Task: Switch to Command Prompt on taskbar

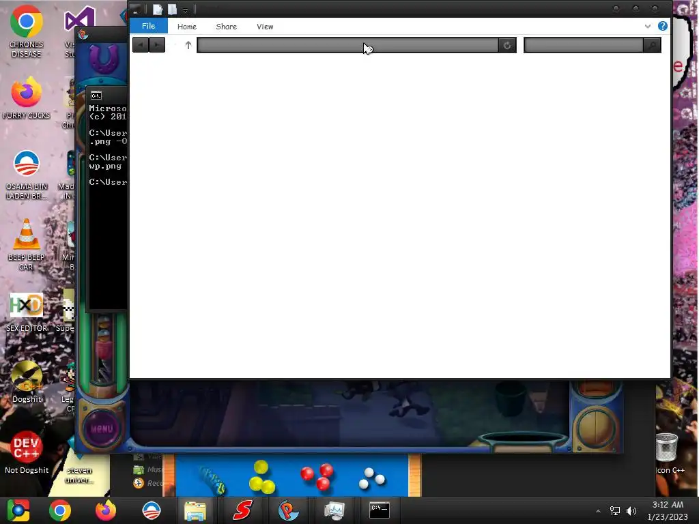Action: [x=380, y=510]
